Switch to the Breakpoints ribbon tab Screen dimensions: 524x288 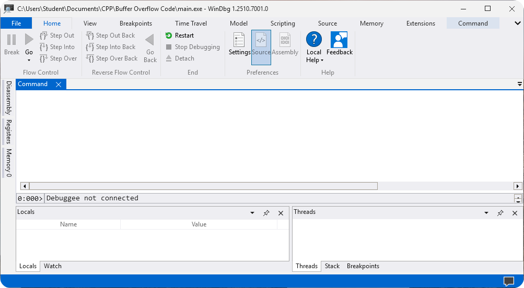click(135, 23)
